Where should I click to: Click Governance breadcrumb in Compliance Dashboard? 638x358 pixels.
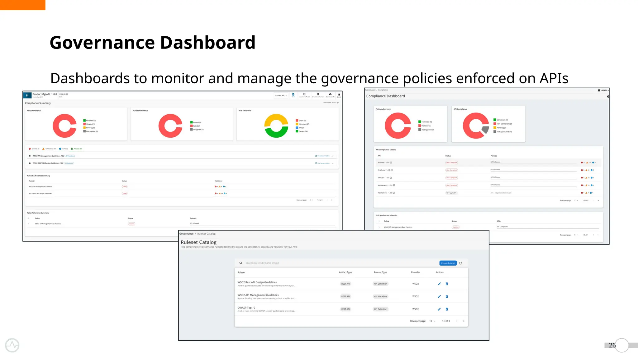370,90
